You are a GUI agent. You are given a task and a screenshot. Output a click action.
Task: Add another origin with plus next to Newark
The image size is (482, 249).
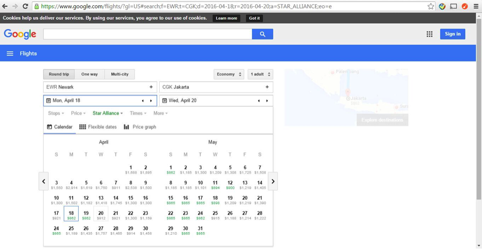click(151, 87)
